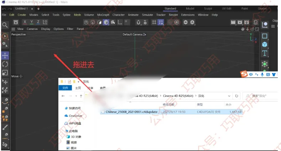281x151 pixels.
Task: Click the viewport pan hand icon
Action: tap(243, 29)
